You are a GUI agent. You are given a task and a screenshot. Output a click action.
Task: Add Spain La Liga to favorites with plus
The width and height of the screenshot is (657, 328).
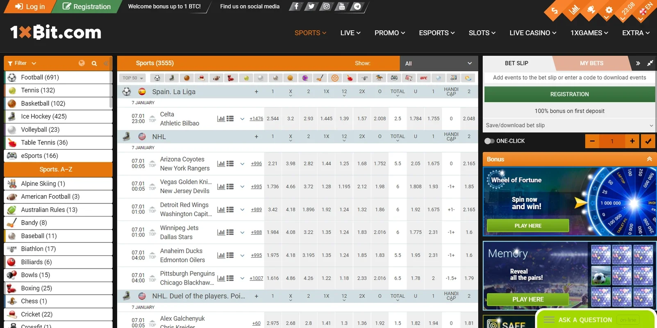(x=256, y=92)
